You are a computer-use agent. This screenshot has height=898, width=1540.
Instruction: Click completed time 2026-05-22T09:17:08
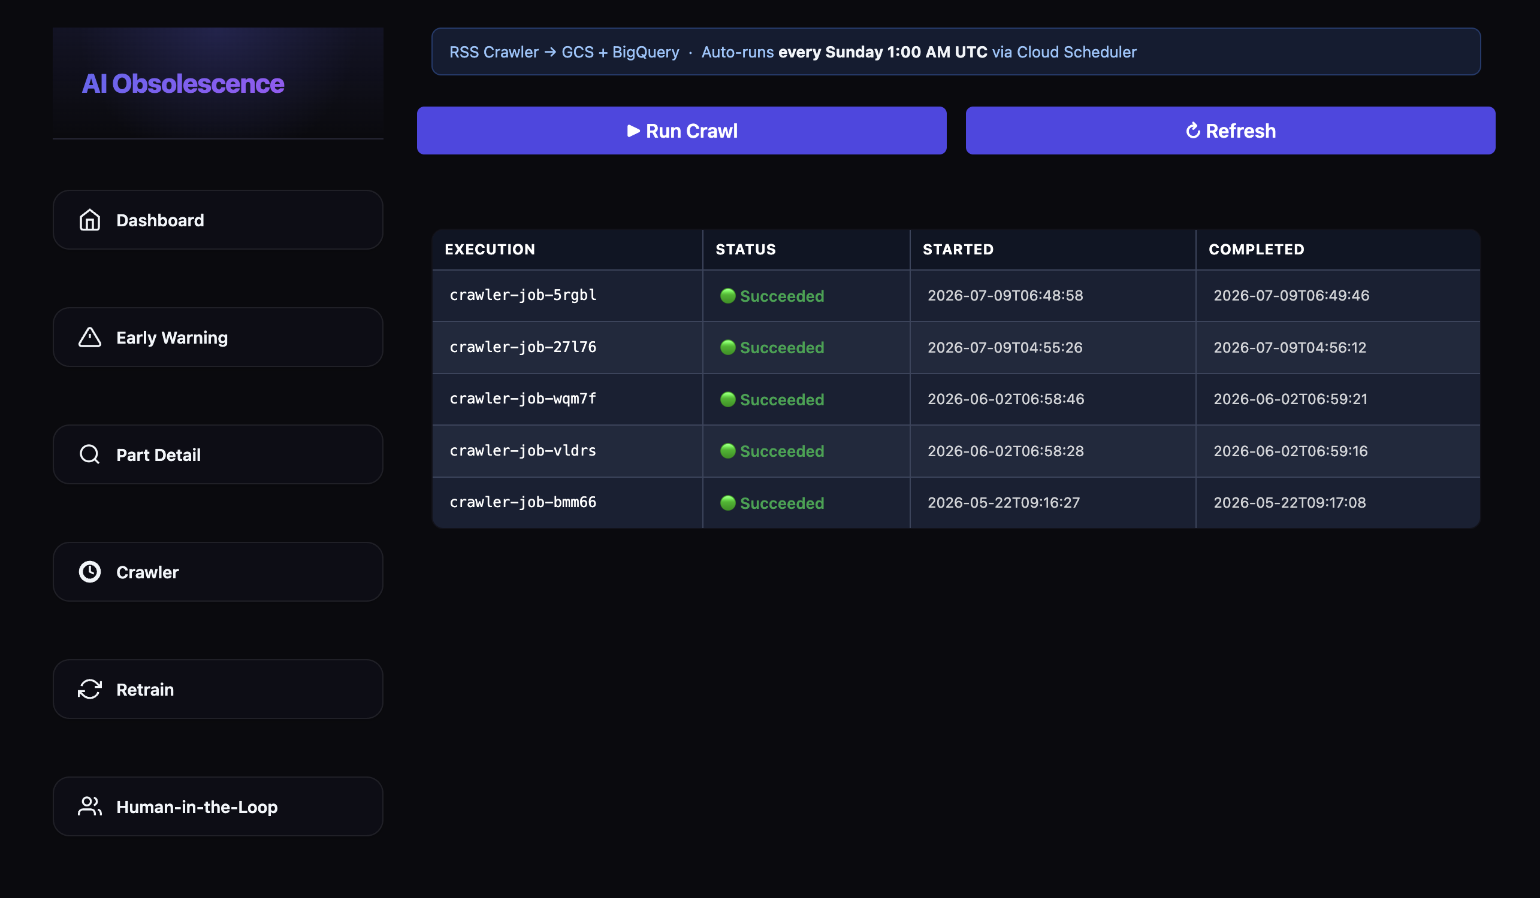(x=1290, y=502)
